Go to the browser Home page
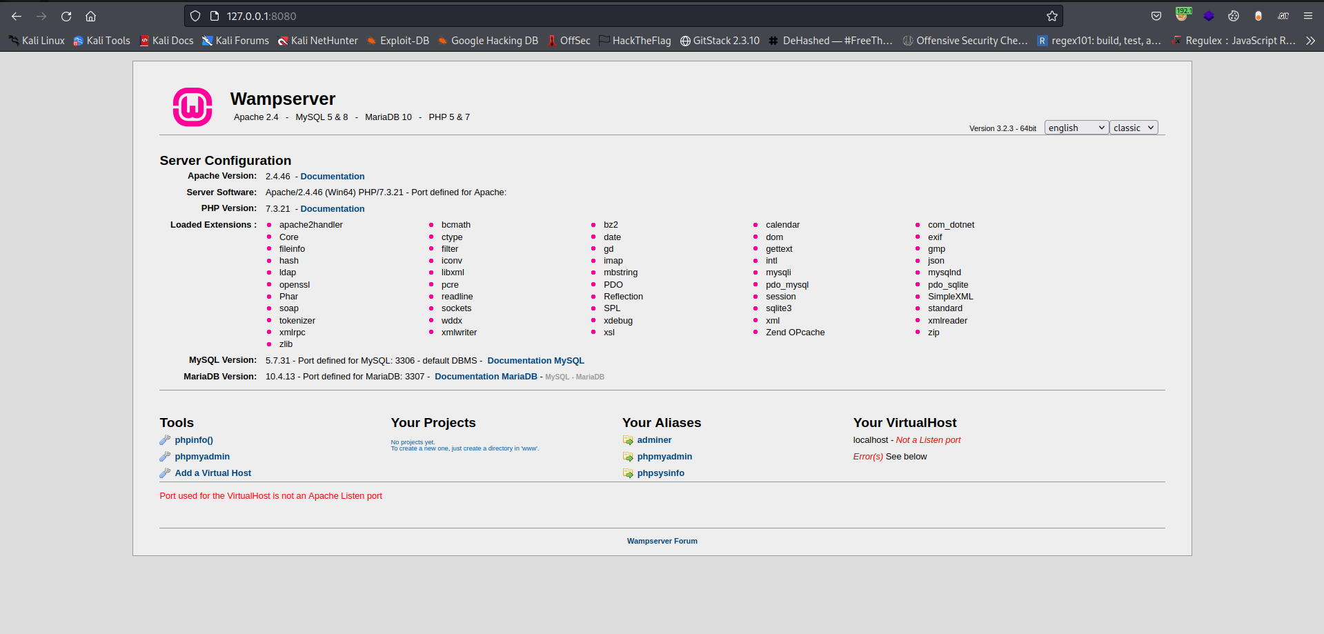 pos(90,16)
